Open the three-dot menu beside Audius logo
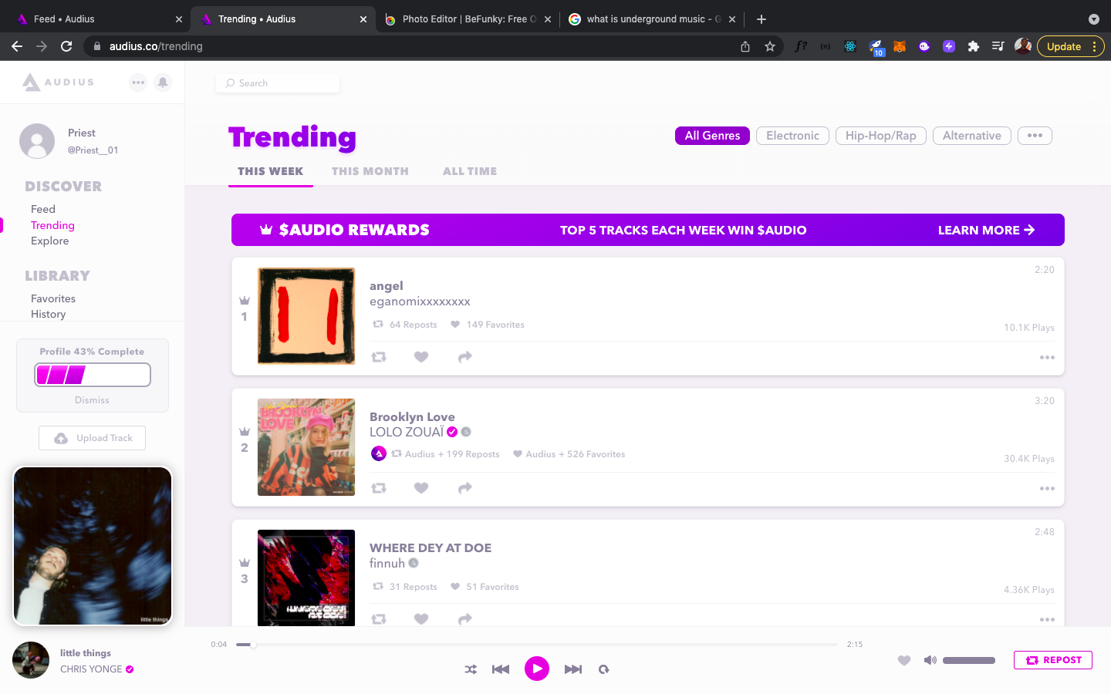Viewport: 1111px width, 694px height. point(138,83)
